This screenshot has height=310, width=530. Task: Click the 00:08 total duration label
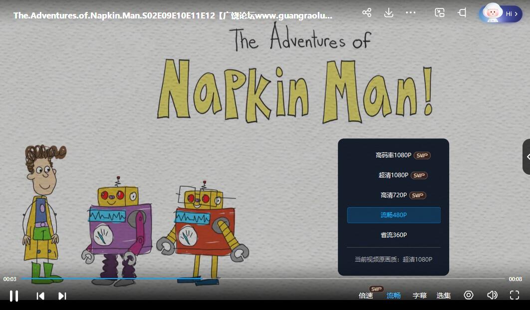coord(515,279)
